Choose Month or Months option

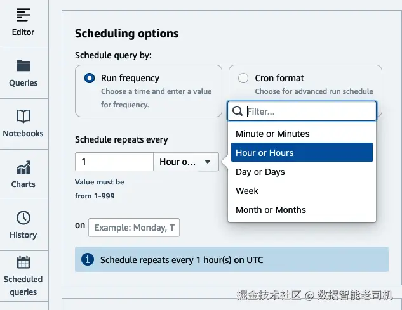pos(271,210)
